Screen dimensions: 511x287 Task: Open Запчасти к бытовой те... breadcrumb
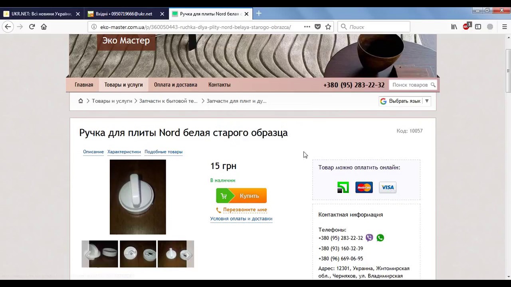[x=168, y=101]
